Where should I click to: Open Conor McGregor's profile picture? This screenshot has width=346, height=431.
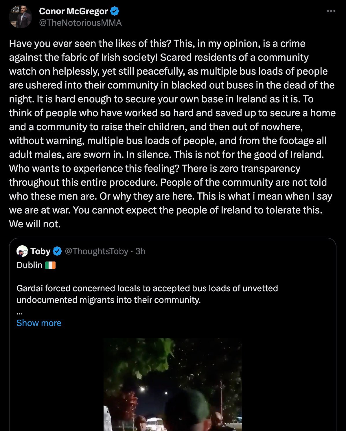[20, 17]
